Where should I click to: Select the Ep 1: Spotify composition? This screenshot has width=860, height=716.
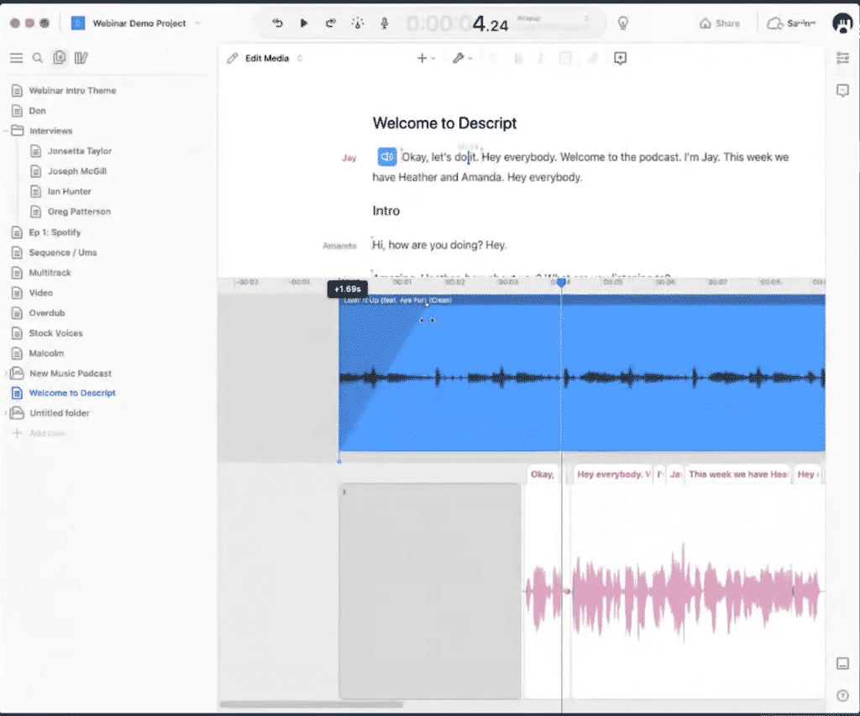(x=55, y=233)
